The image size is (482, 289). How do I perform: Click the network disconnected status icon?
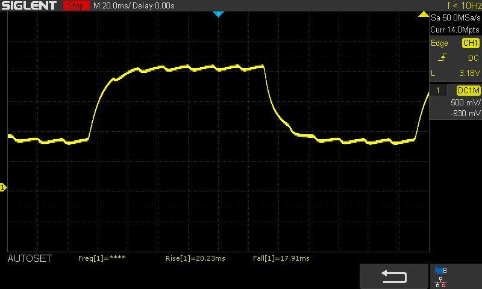click(x=441, y=282)
